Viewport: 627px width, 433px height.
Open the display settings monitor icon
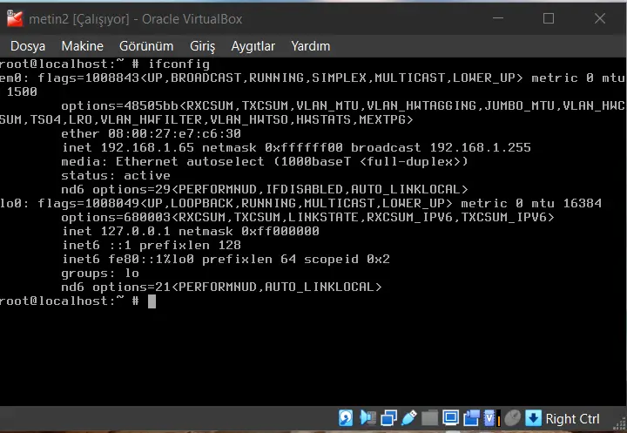point(450,418)
